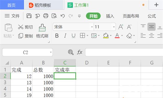The width and height of the screenshot is (163, 98).
Task: Click the Undo arrow icon
Action: click(63, 16)
